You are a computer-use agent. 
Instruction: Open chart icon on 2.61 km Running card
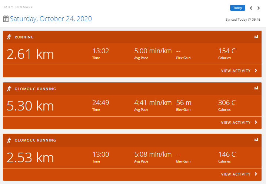point(256,37)
